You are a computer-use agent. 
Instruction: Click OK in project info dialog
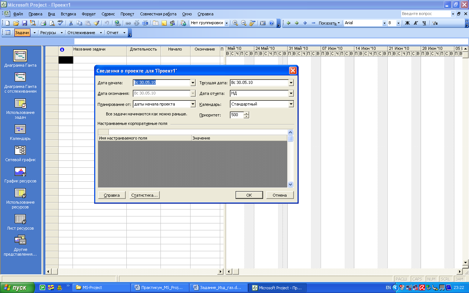tap(249, 195)
